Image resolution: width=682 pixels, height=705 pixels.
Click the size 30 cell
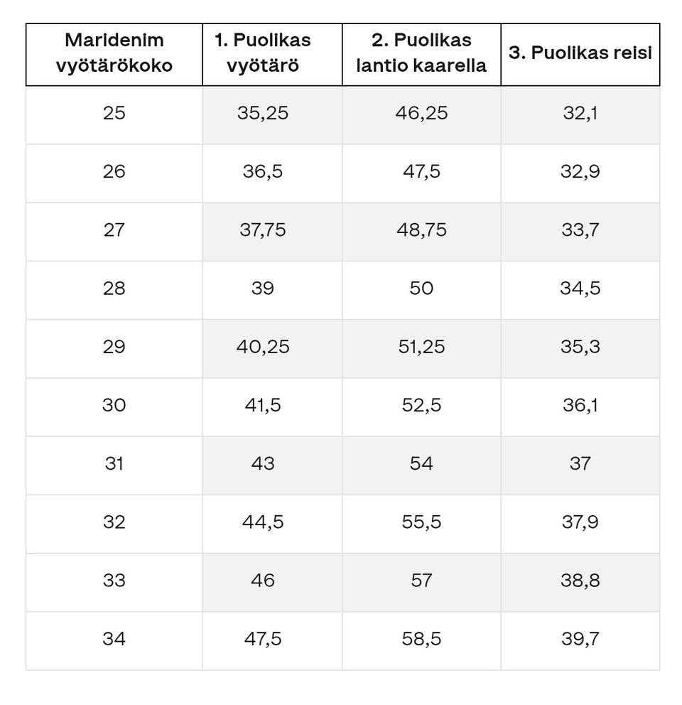[x=114, y=405]
